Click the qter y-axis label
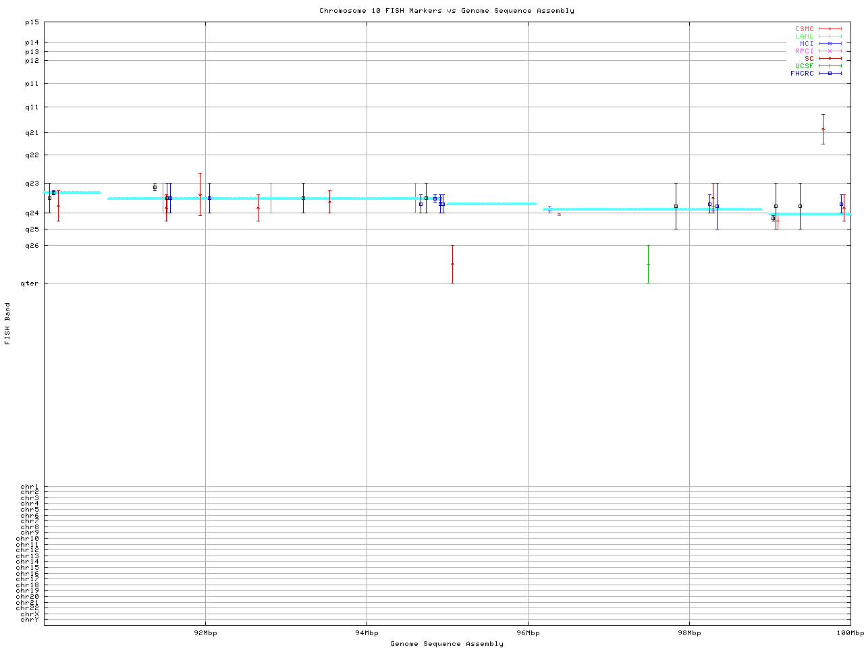This screenshot has height=648, width=864. click(30, 283)
